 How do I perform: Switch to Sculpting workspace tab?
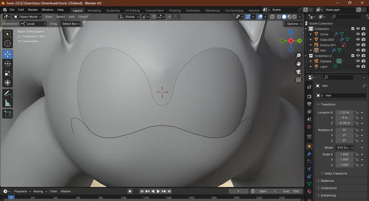(x=113, y=10)
